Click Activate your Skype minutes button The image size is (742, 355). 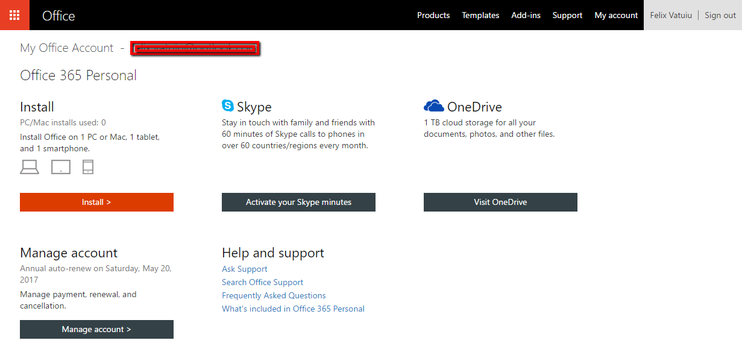click(x=298, y=203)
